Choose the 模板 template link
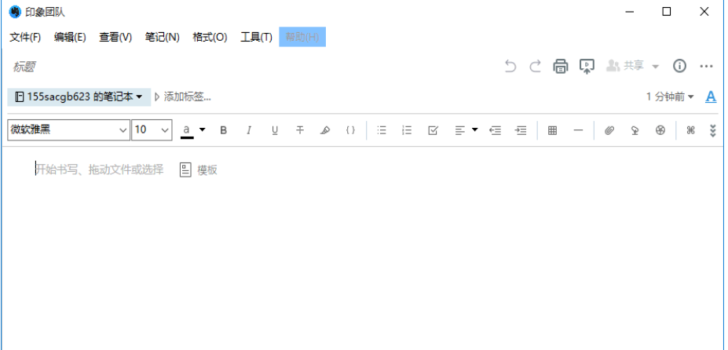728x350 pixels. 207,170
